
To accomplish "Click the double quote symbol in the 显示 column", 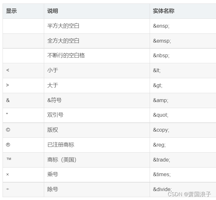I will click(x=7, y=114).
